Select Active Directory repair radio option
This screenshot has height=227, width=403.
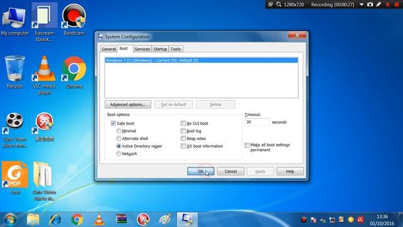(118, 146)
